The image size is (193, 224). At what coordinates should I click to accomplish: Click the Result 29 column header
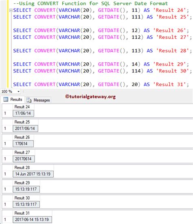click(x=26, y=183)
